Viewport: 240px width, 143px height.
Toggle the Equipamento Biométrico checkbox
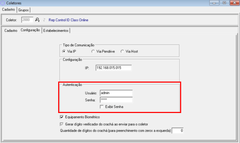tap(62, 117)
